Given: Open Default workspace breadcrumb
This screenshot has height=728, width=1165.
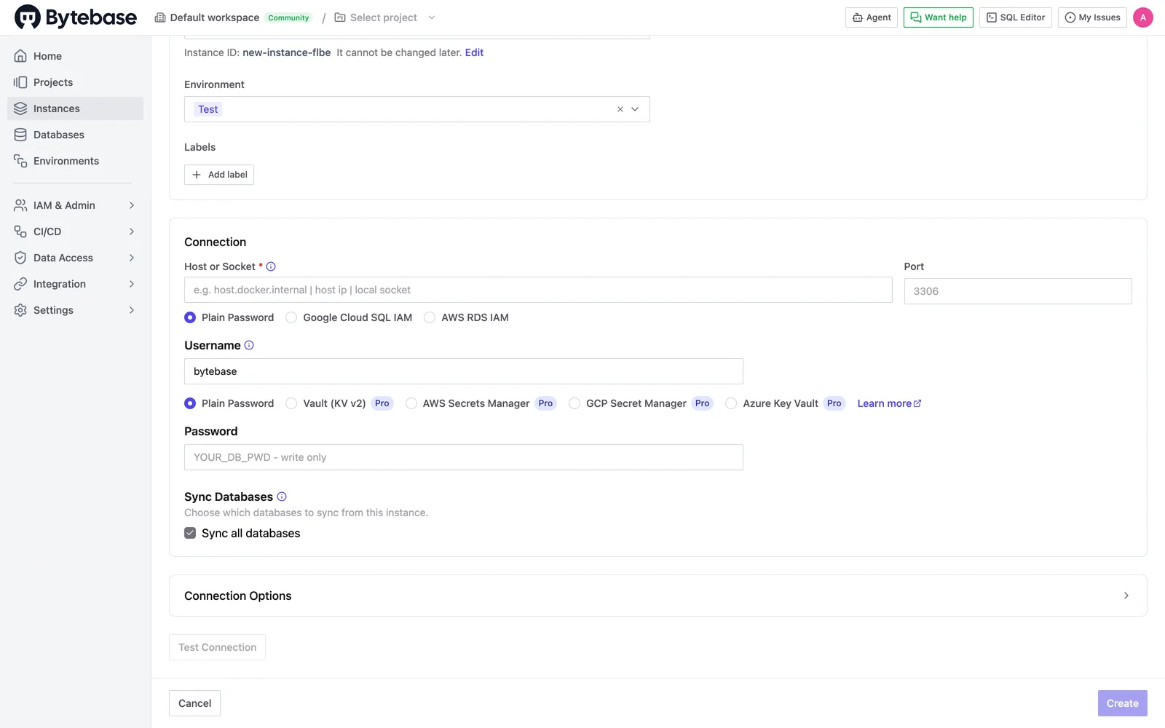Looking at the screenshot, I should [x=214, y=17].
